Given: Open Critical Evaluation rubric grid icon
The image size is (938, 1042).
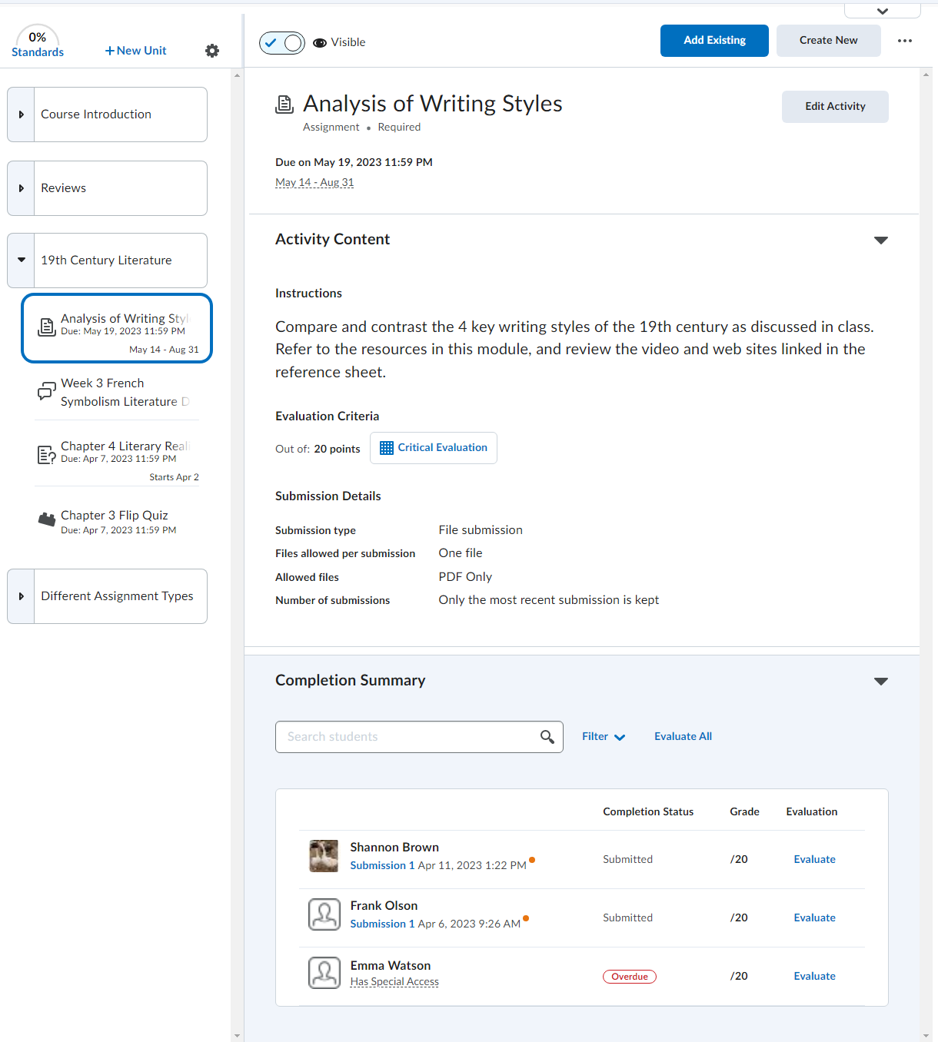Looking at the screenshot, I should pos(387,448).
